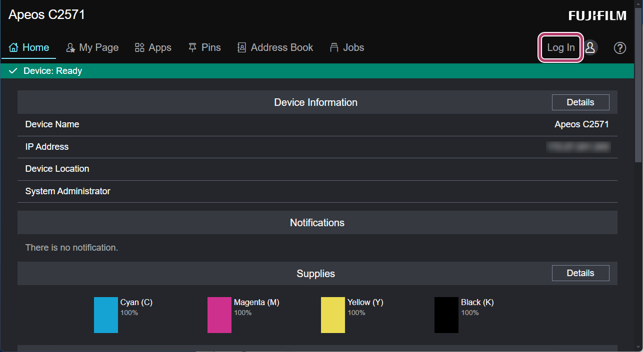The width and height of the screenshot is (643, 352).
Task: Click the Magenta (M) label
Action: tap(256, 303)
